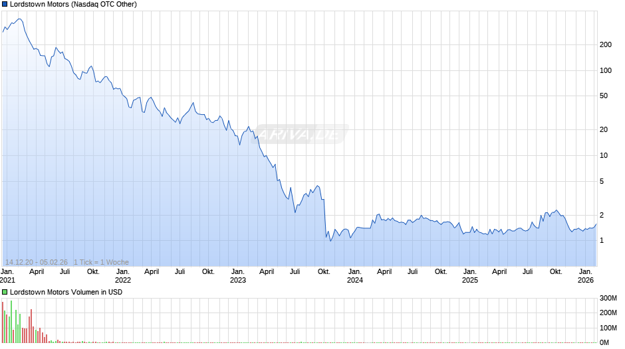Click the 'Jan. 2023' time axis label
The width and height of the screenshot is (625, 349).
[x=238, y=276]
